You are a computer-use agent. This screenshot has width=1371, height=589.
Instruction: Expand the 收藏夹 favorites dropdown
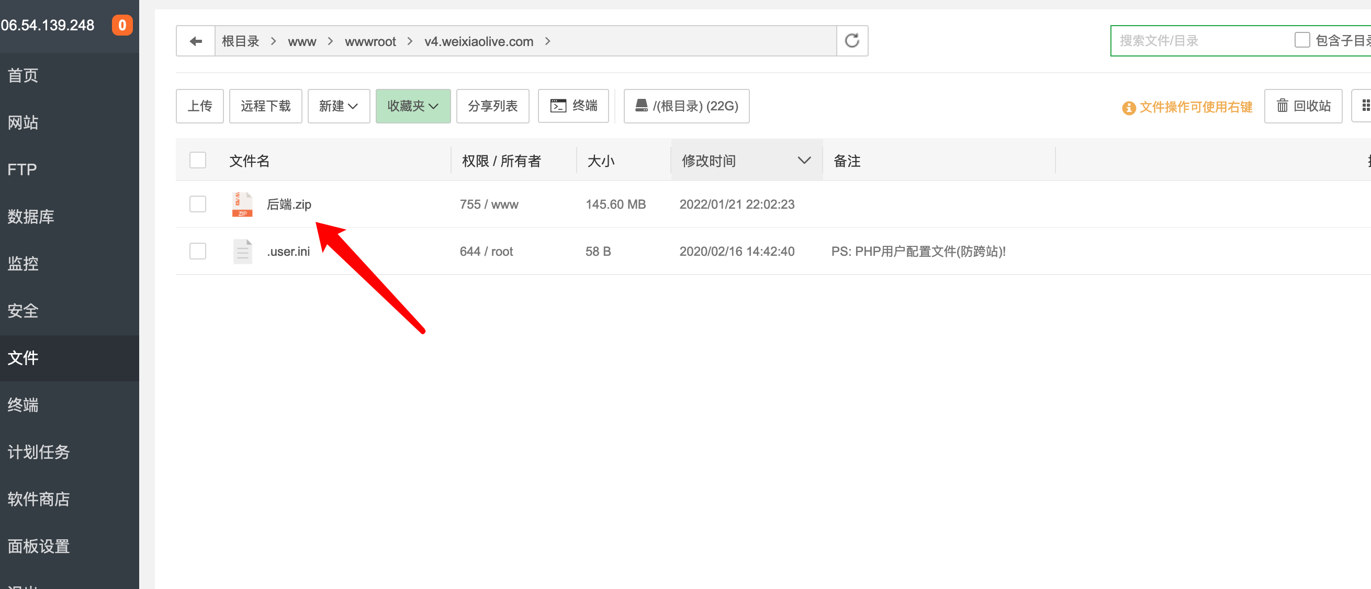pyautogui.click(x=413, y=106)
